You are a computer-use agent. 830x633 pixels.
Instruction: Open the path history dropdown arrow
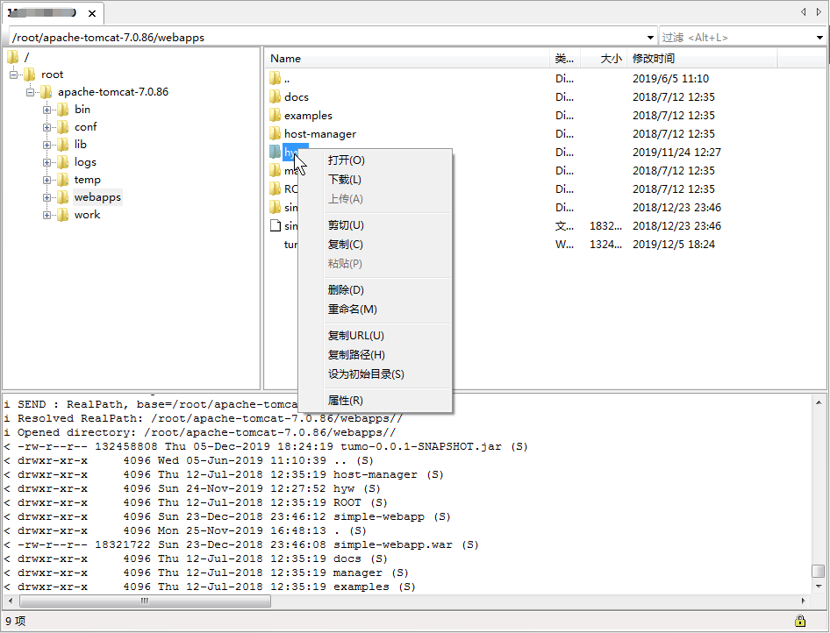click(650, 38)
